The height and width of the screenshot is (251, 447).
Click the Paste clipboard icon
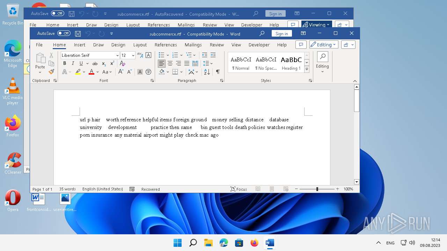pyautogui.click(x=40, y=58)
